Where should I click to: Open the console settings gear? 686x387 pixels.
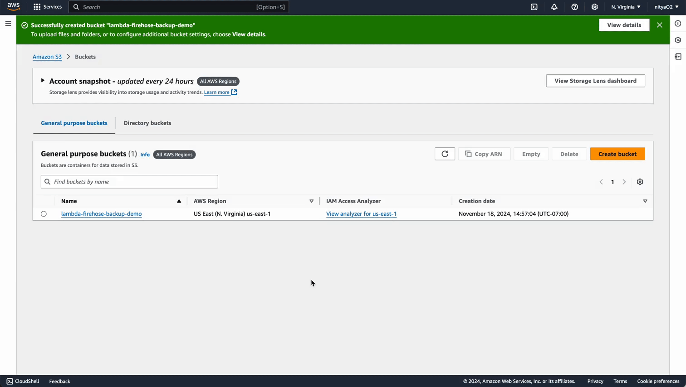coord(594,7)
